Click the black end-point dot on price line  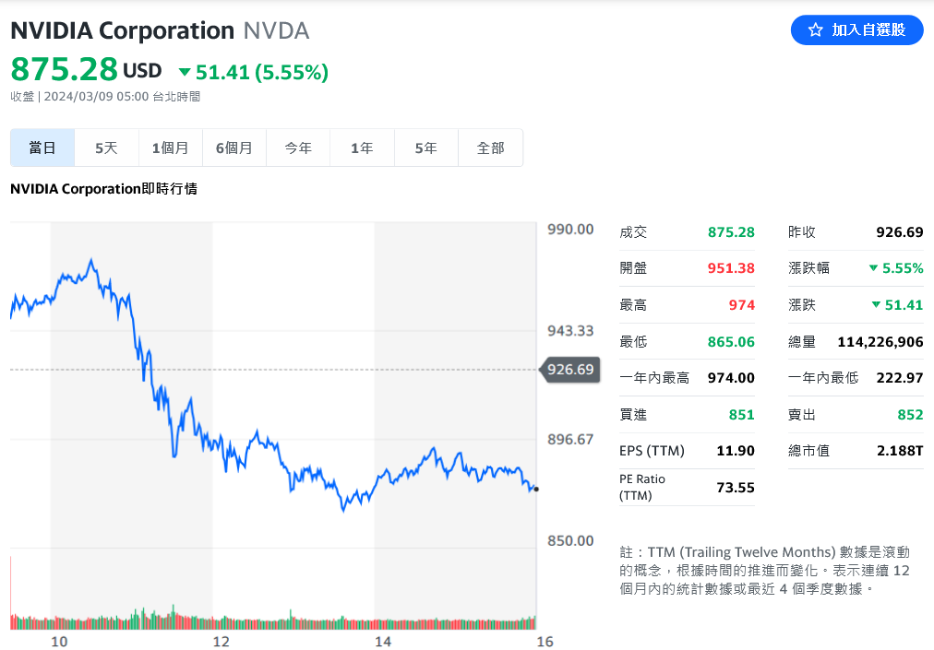536,490
